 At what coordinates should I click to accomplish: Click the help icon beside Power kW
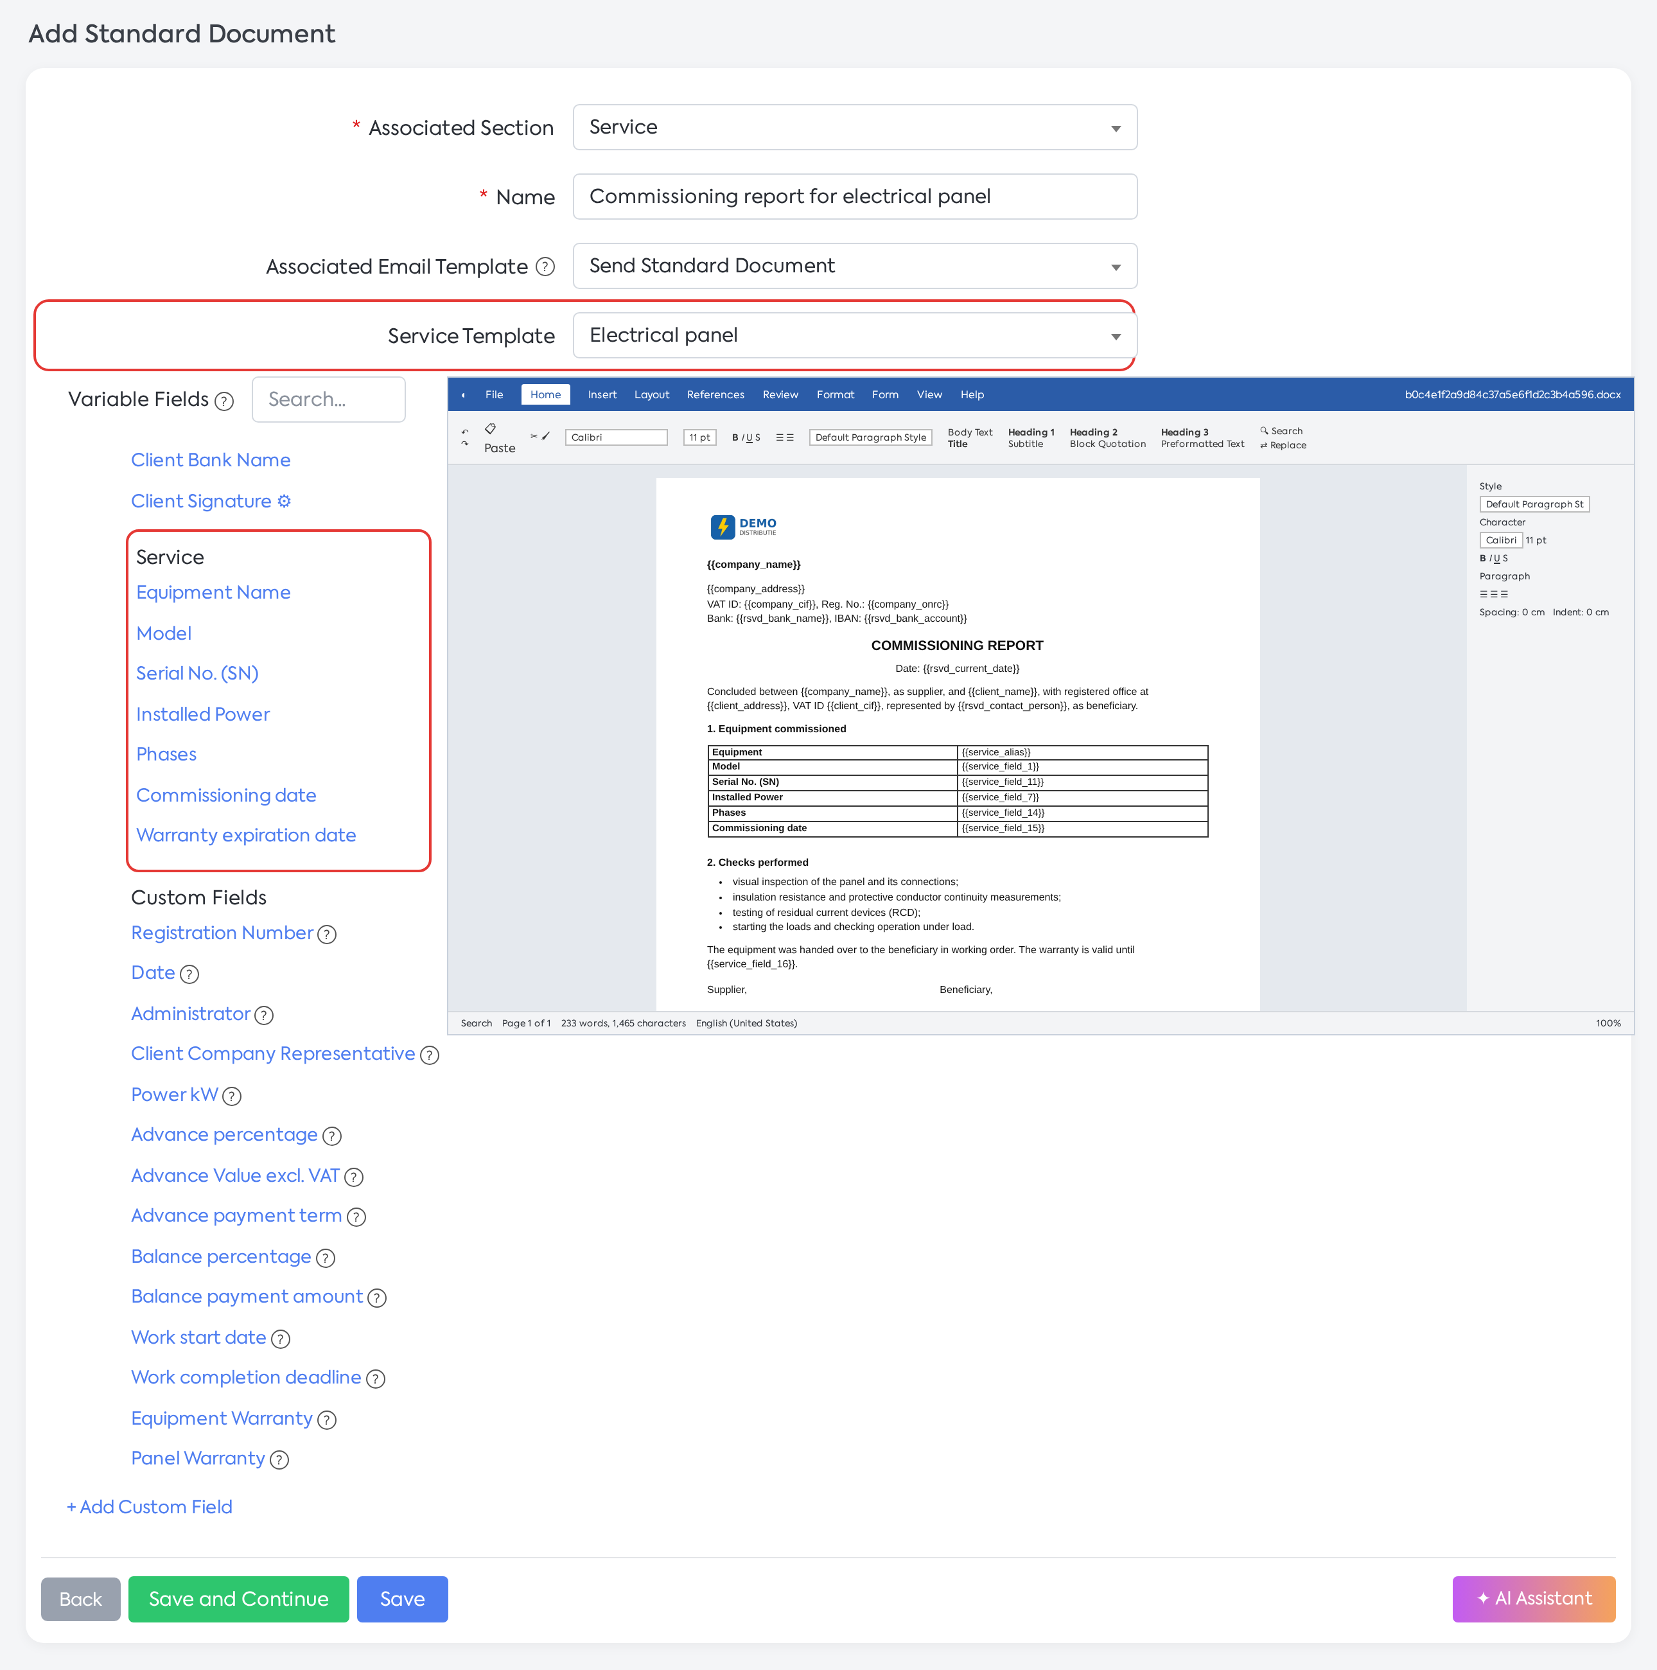pos(232,1096)
